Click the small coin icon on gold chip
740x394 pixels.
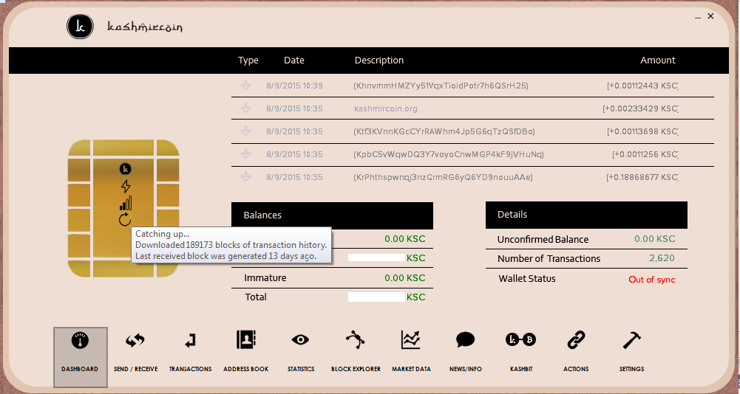pyautogui.click(x=125, y=169)
